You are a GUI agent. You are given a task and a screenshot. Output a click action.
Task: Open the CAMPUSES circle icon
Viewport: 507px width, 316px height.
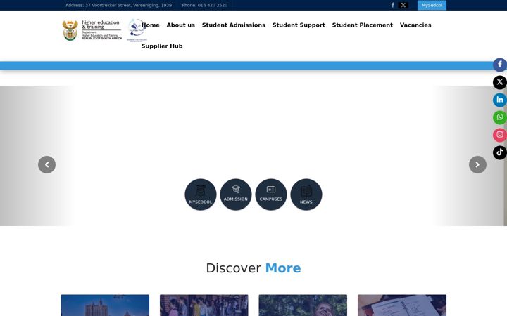point(271,195)
